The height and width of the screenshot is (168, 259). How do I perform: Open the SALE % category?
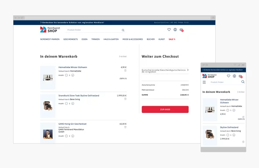(172, 39)
